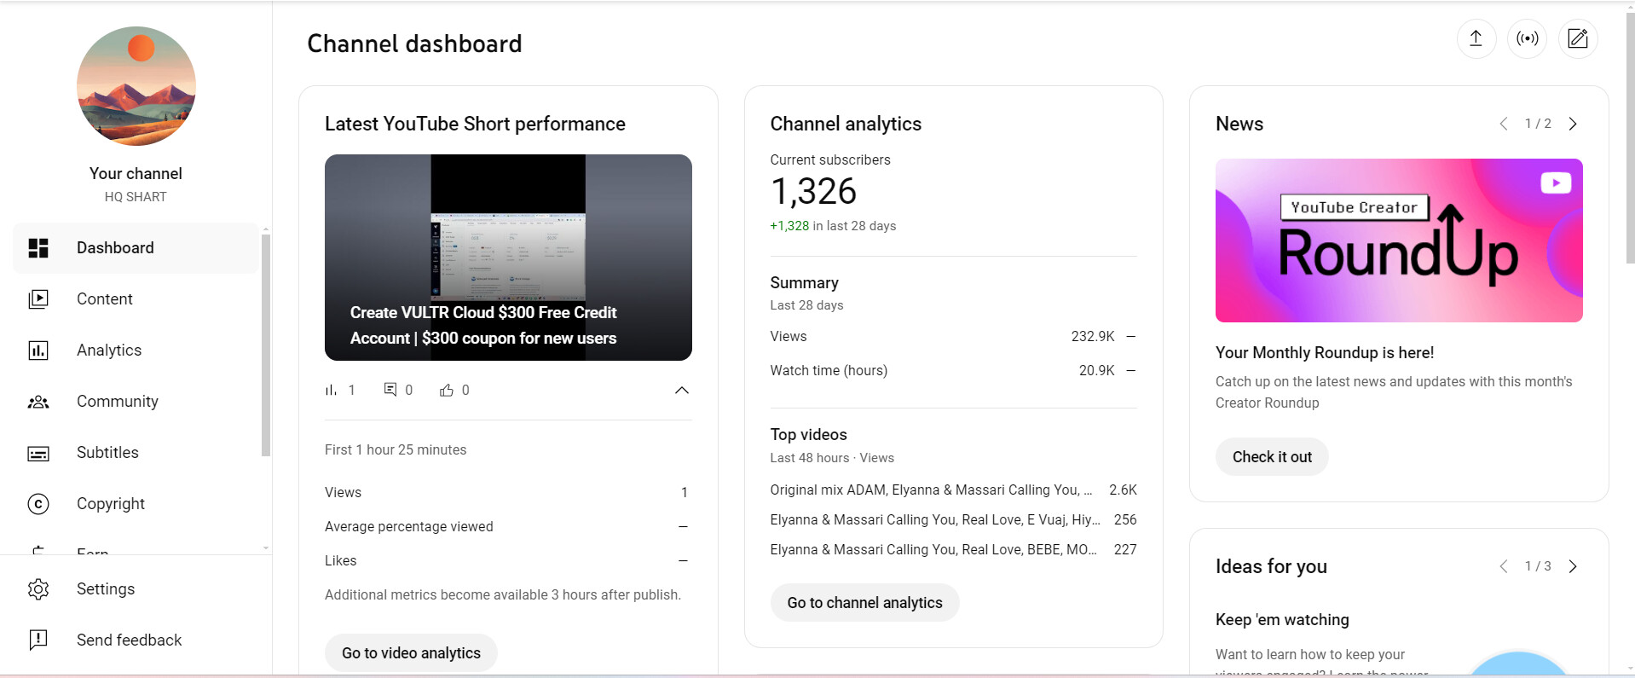Viewport: 1635px width, 678px height.
Task: Collapse the Short performance metrics chevron
Action: [681, 391]
